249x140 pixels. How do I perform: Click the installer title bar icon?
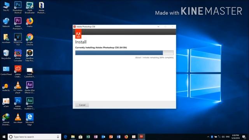tap(74, 26)
